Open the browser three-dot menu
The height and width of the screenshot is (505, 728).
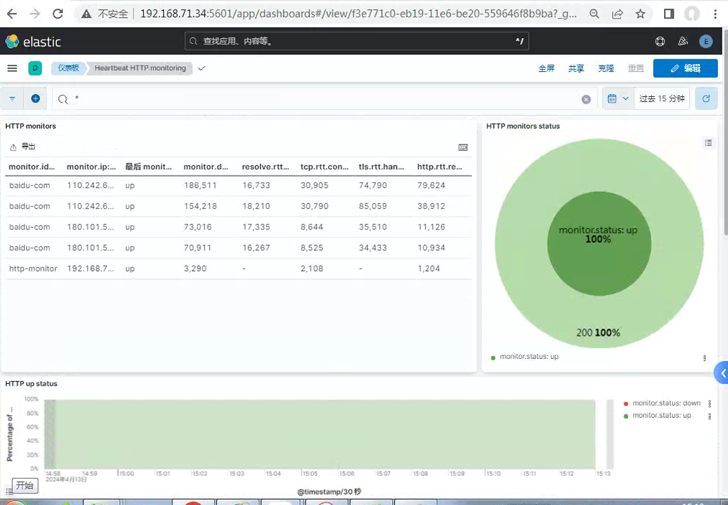tap(716, 14)
